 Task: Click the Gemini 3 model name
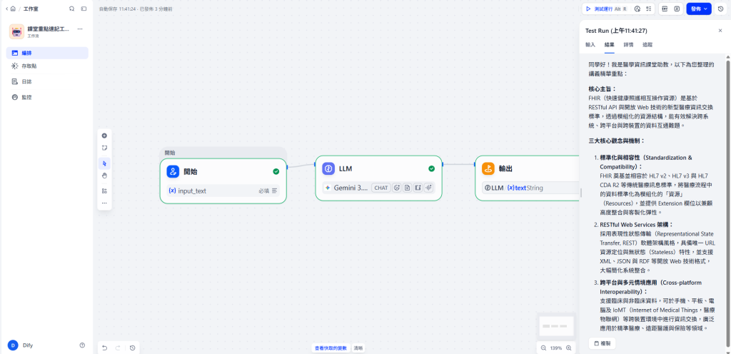pyautogui.click(x=351, y=188)
